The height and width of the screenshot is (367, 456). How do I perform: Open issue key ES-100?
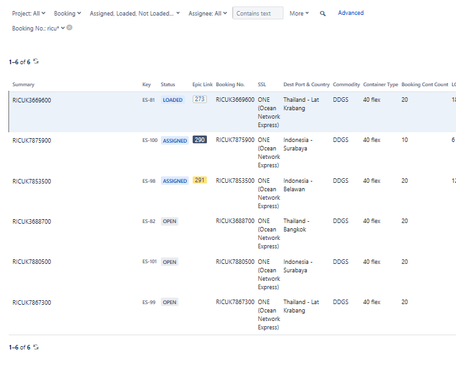point(150,141)
